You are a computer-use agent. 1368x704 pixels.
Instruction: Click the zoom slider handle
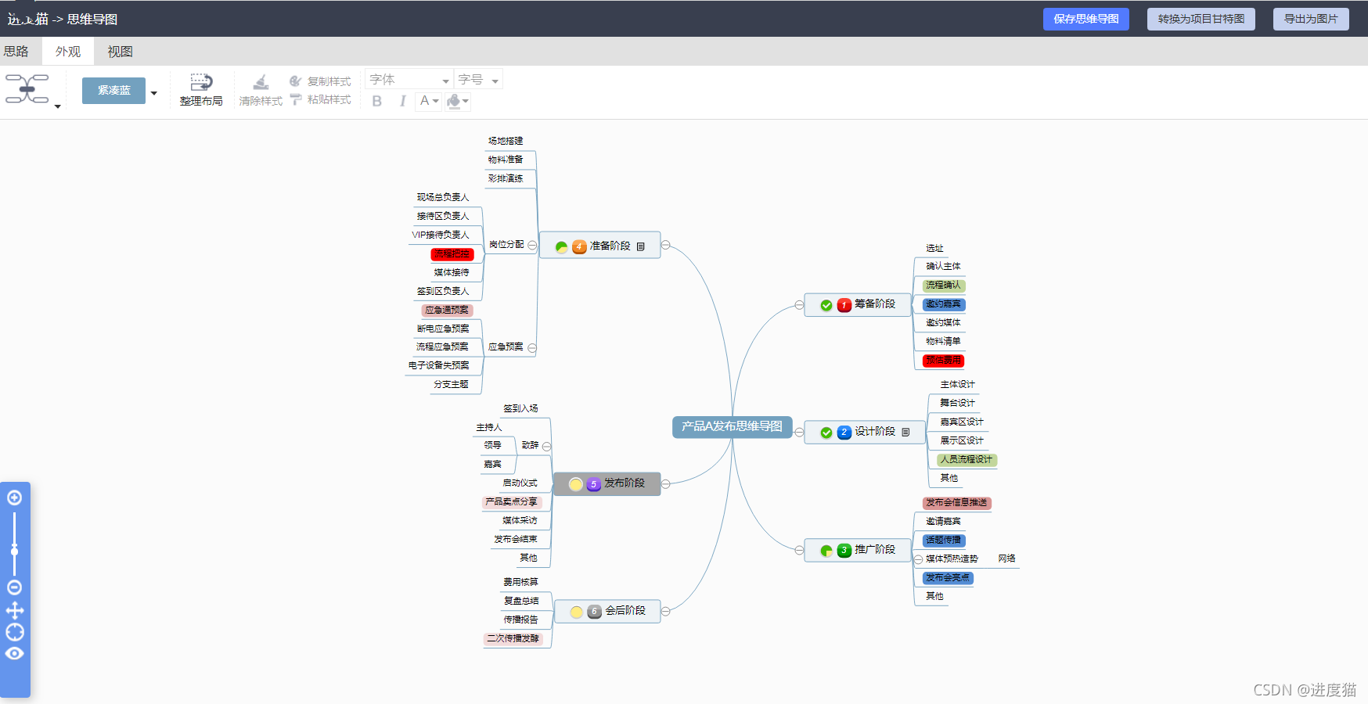(x=14, y=551)
